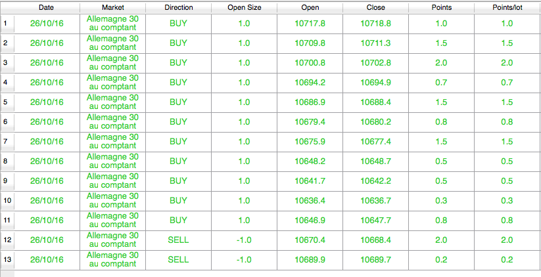Click the BUY cell in row 5

tap(178, 102)
